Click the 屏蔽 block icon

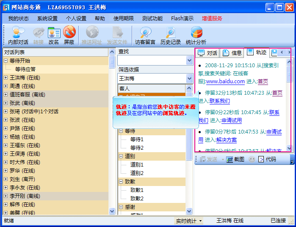tap(69, 33)
